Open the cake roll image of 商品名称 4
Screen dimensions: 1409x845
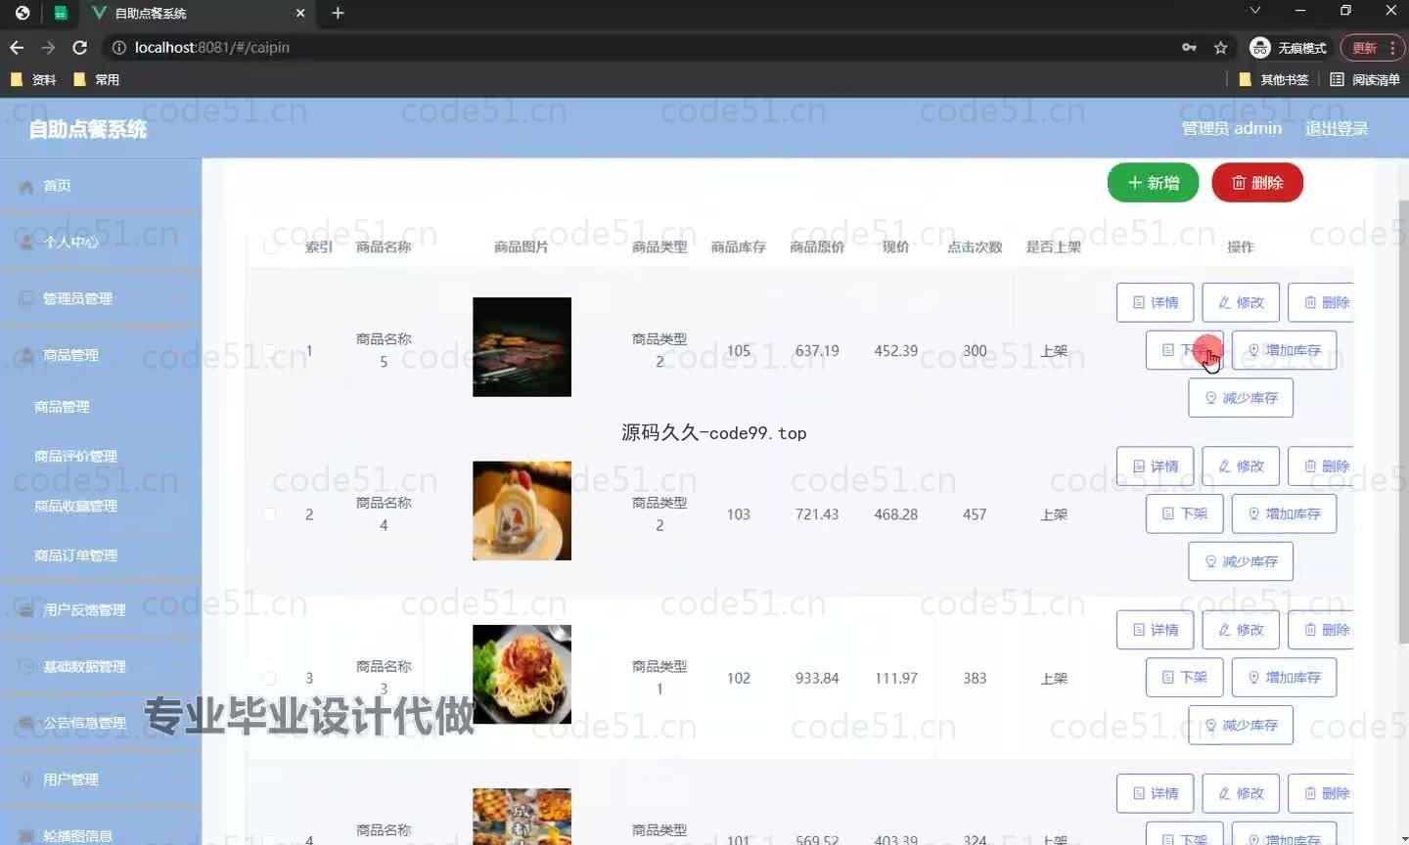[522, 511]
